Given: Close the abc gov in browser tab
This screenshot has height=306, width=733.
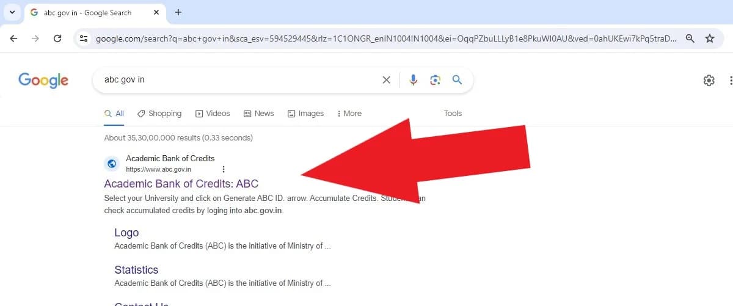Looking at the screenshot, I should 156,13.
